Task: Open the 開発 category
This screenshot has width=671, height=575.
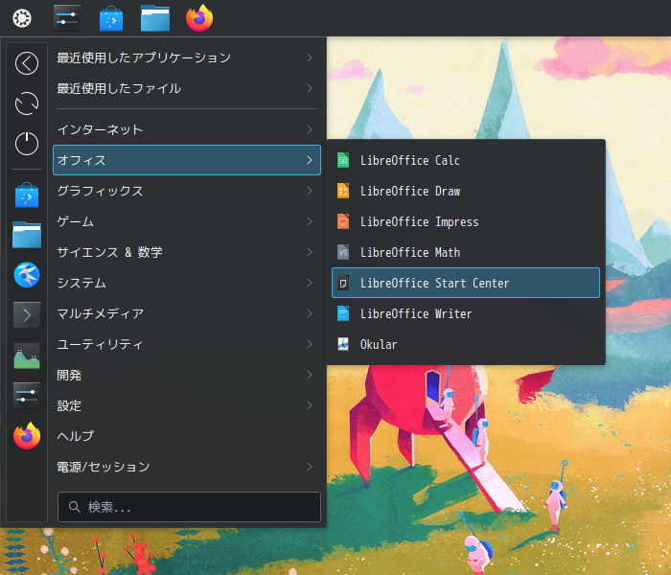Action: pos(187,376)
